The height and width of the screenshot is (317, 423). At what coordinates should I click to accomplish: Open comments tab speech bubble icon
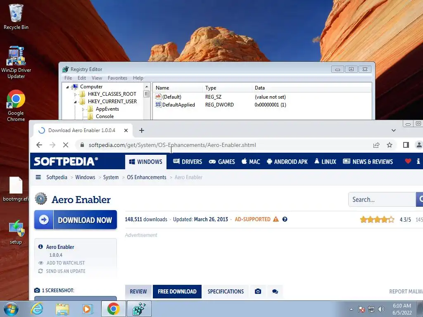(x=275, y=291)
